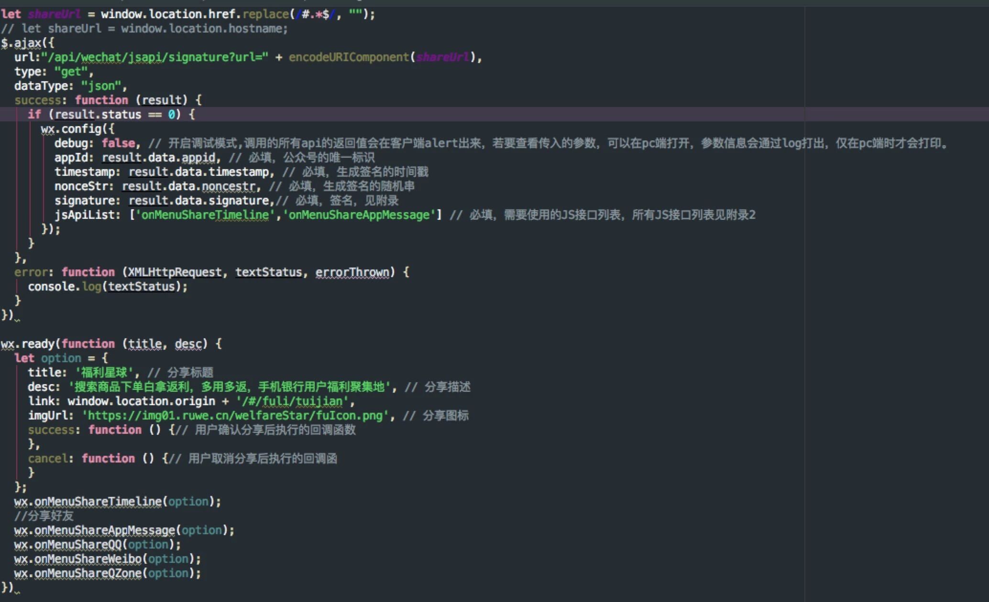Click the dataType "json" string
Viewport: 989px width, 602px height.
point(101,86)
